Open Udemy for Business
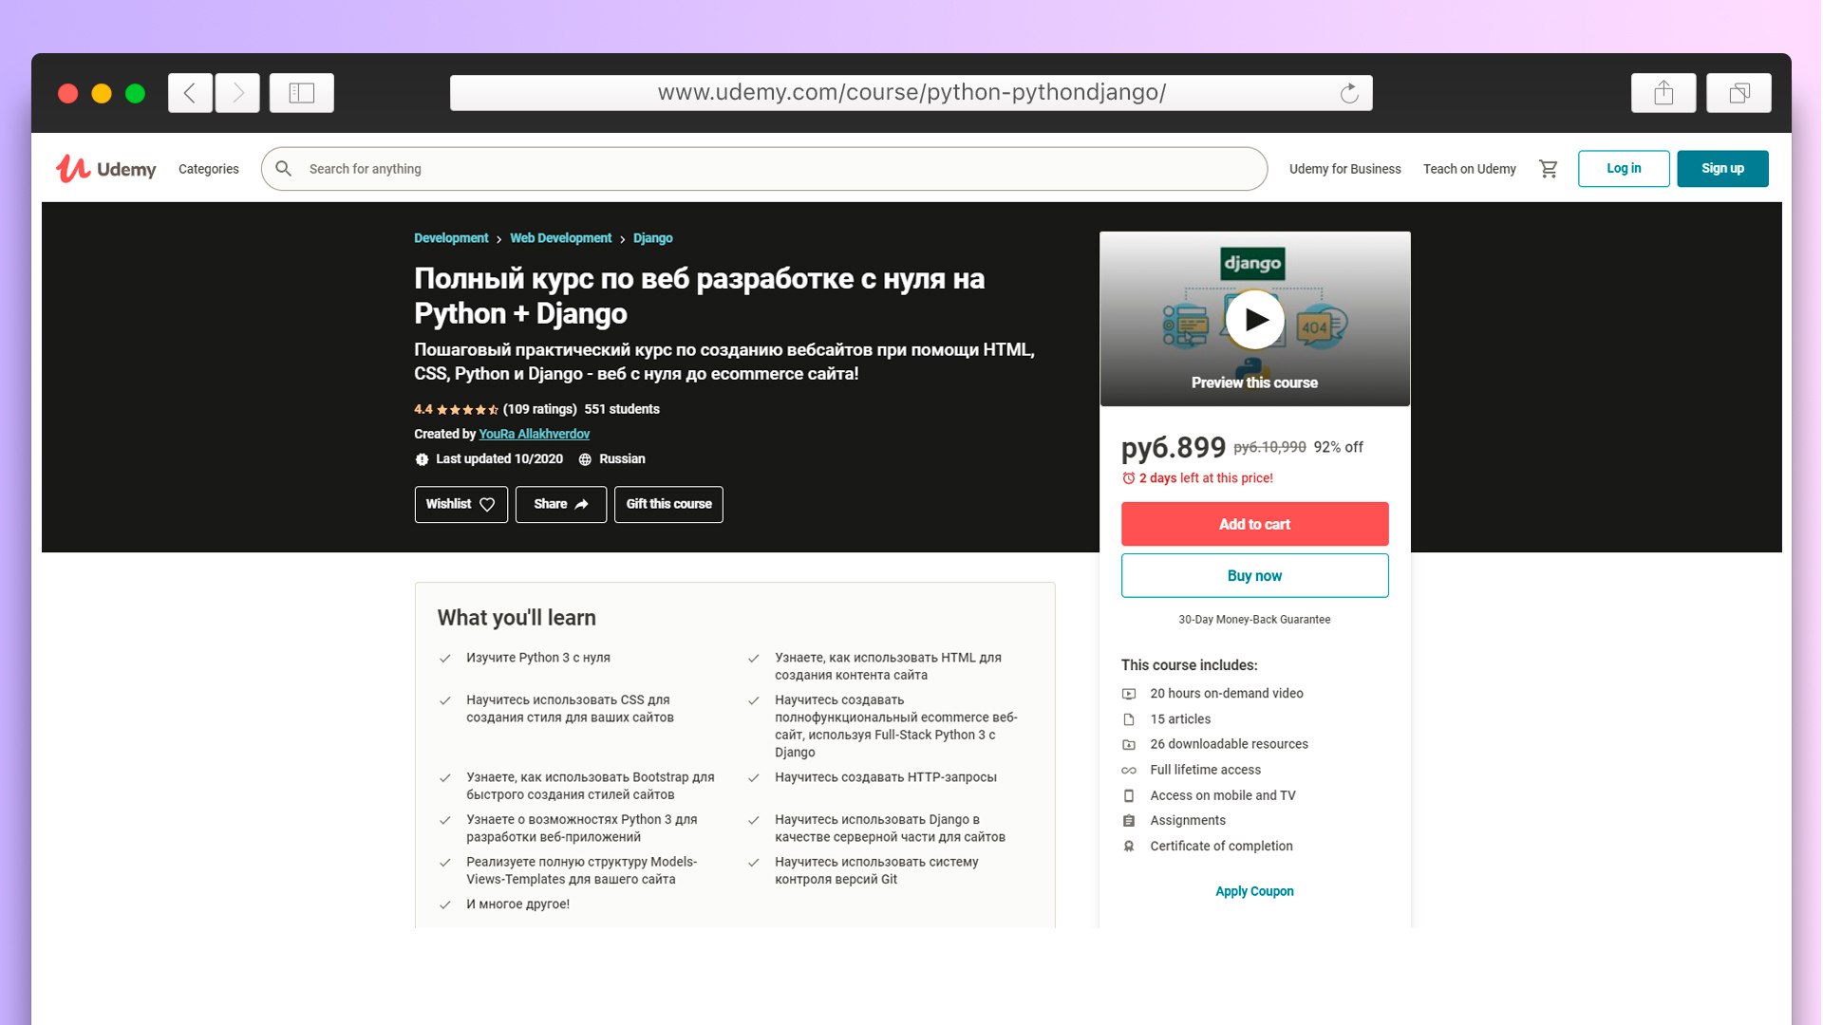This screenshot has height=1025, width=1823. click(1345, 169)
